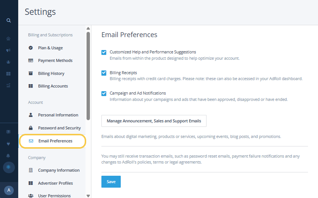
Task: Open the megaphone campaigns icon
Action: pyautogui.click(x=9, y=50)
